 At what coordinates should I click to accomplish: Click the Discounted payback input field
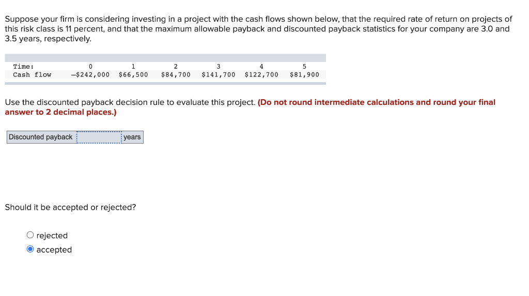(99, 137)
